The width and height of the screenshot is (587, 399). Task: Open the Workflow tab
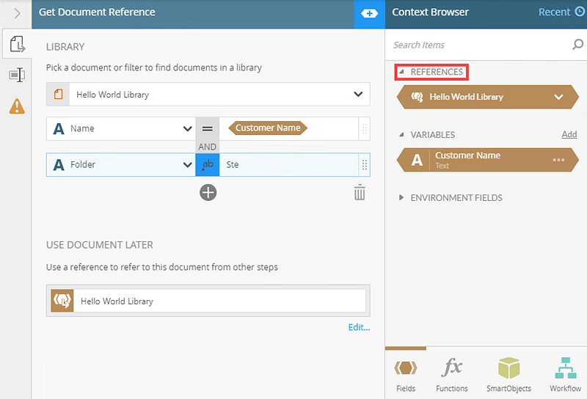pos(565,373)
